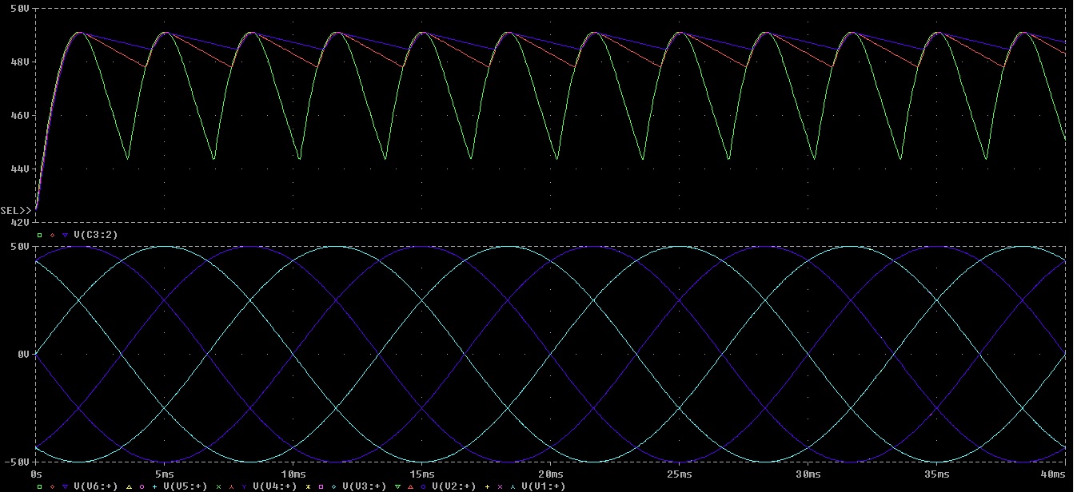Click the yellow triangle marker before V(V5:+)
Screen dimensions: 1077x492
coord(129,486)
